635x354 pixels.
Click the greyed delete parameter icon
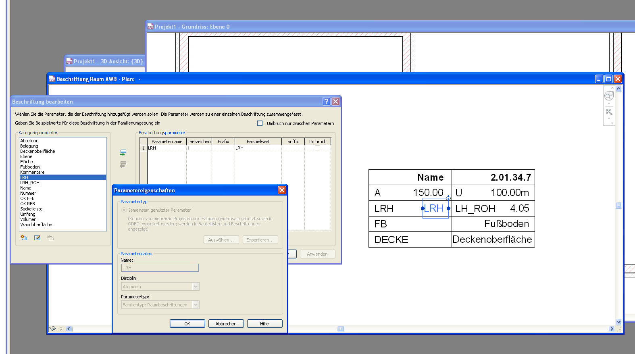(x=50, y=238)
